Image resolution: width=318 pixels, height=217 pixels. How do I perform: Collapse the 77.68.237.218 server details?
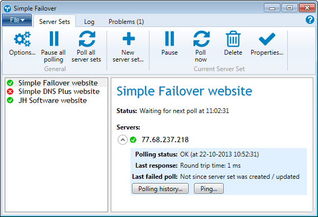(x=122, y=140)
